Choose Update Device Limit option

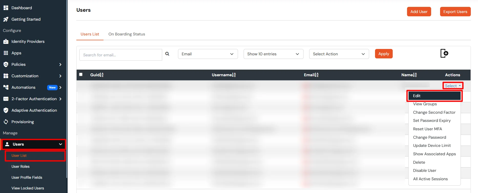[434, 146]
